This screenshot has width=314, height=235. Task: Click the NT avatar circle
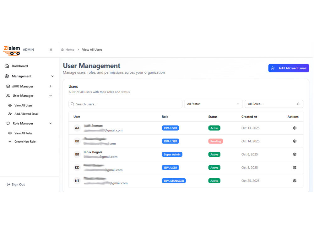77,181
